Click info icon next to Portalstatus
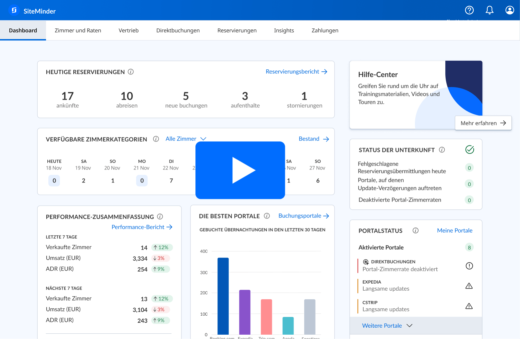Screen dimensions: 520x339 [x=416, y=231]
